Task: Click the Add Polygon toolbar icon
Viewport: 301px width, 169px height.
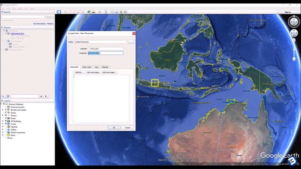Action: point(70,12)
